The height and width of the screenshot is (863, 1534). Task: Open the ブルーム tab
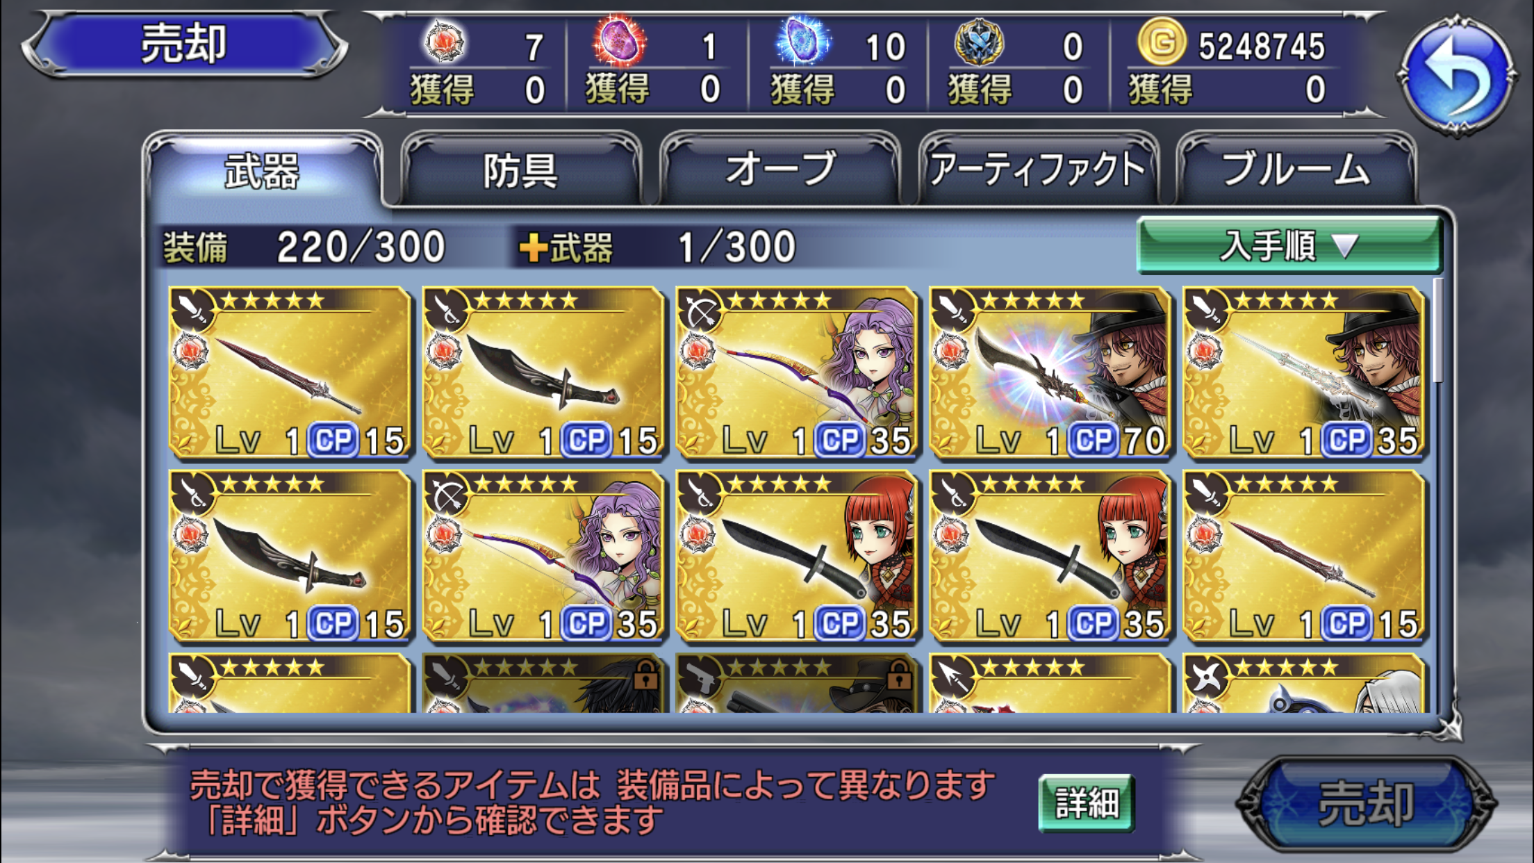point(1296,170)
